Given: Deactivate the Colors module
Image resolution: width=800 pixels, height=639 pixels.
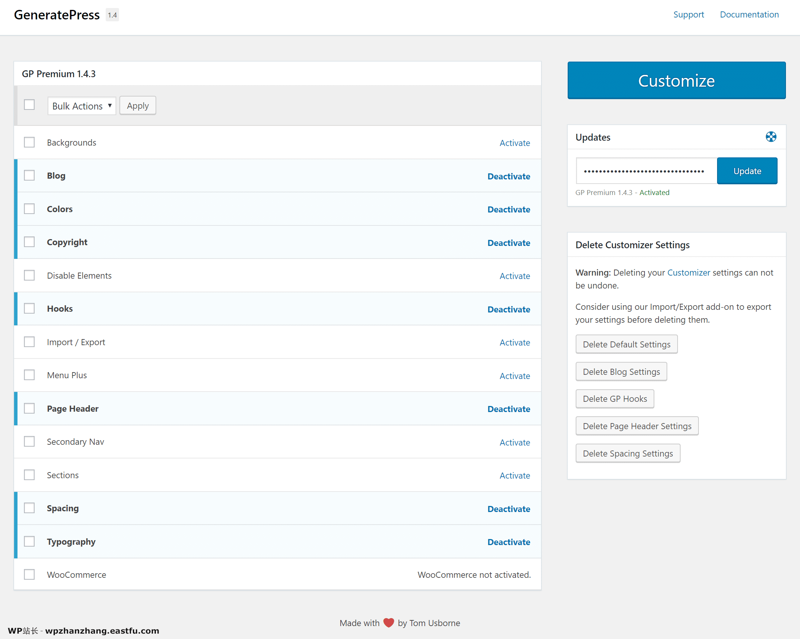Looking at the screenshot, I should 509,209.
